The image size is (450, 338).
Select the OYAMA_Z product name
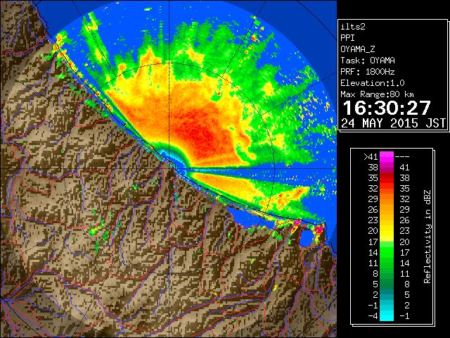(x=358, y=49)
